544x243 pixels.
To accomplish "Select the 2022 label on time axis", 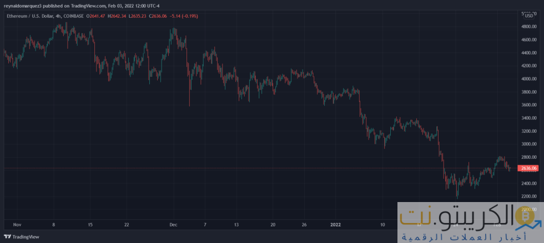I will click(335, 225).
